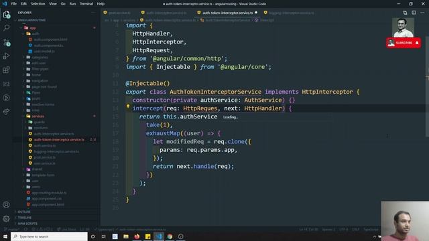The image size is (429, 241).
Task: Collapse the auth folder in Explorer
Action: (36, 33)
